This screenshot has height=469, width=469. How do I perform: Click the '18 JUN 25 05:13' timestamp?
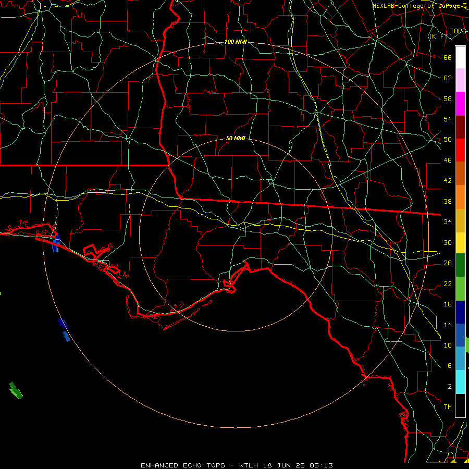tap(298, 465)
